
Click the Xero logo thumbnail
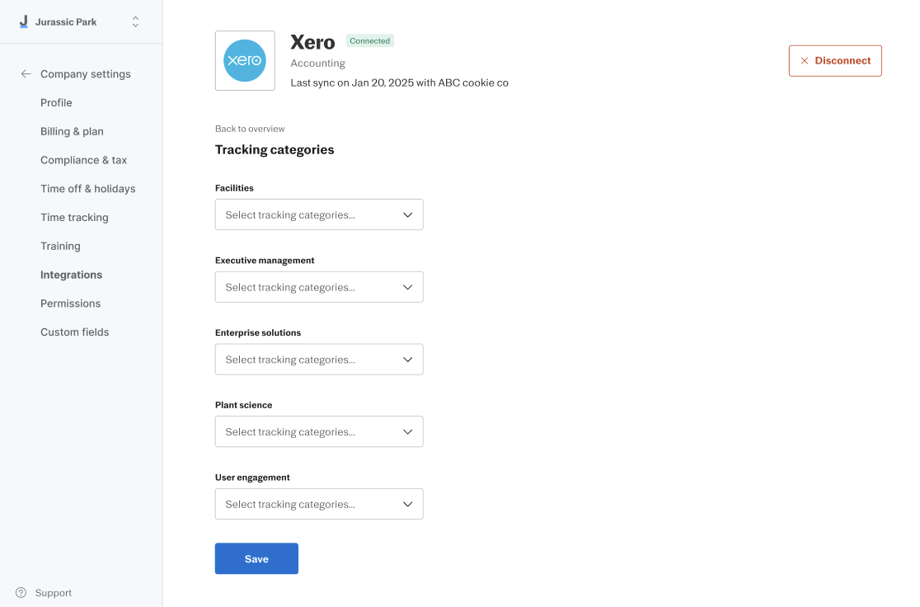245,60
